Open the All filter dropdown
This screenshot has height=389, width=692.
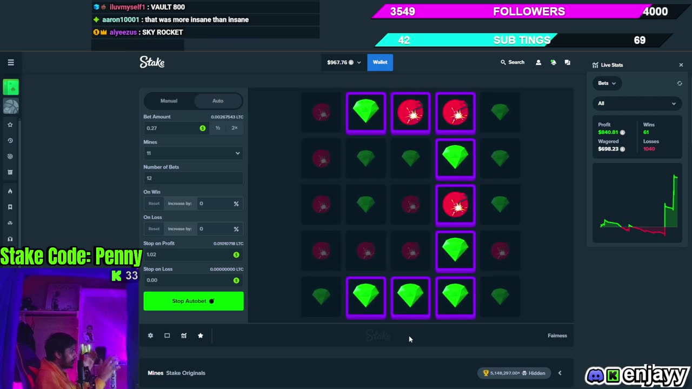pyautogui.click(x=637, y=103)
